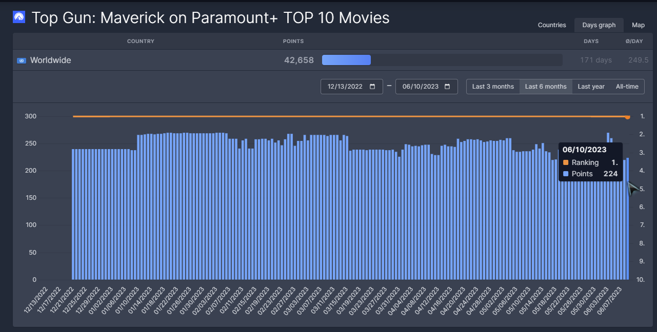Click the '5.' label on the ranking axis

click(642, 189)
